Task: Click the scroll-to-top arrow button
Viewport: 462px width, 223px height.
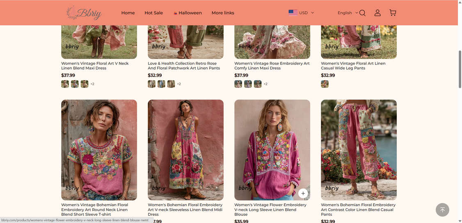Action: pos(442,210)
